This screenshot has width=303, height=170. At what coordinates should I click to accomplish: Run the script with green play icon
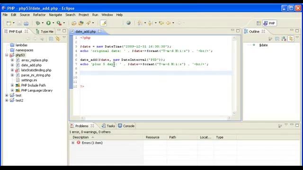[48, 23]
